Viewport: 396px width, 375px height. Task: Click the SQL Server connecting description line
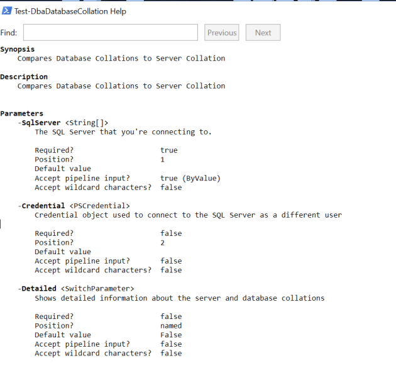coord(123,132)
